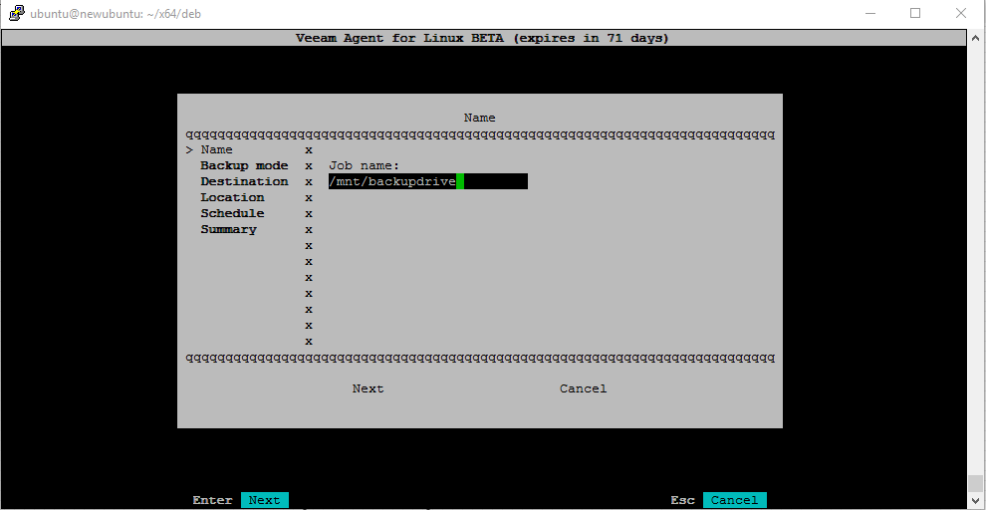The height and width of the screenshot is (510, 986).
Task: Select the Backup mode wizard step
Action: tap(244, 165)
